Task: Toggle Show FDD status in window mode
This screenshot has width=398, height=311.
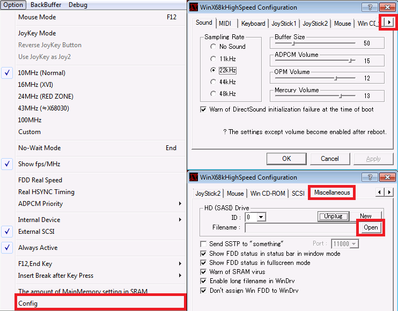Action: pos(203,254)
